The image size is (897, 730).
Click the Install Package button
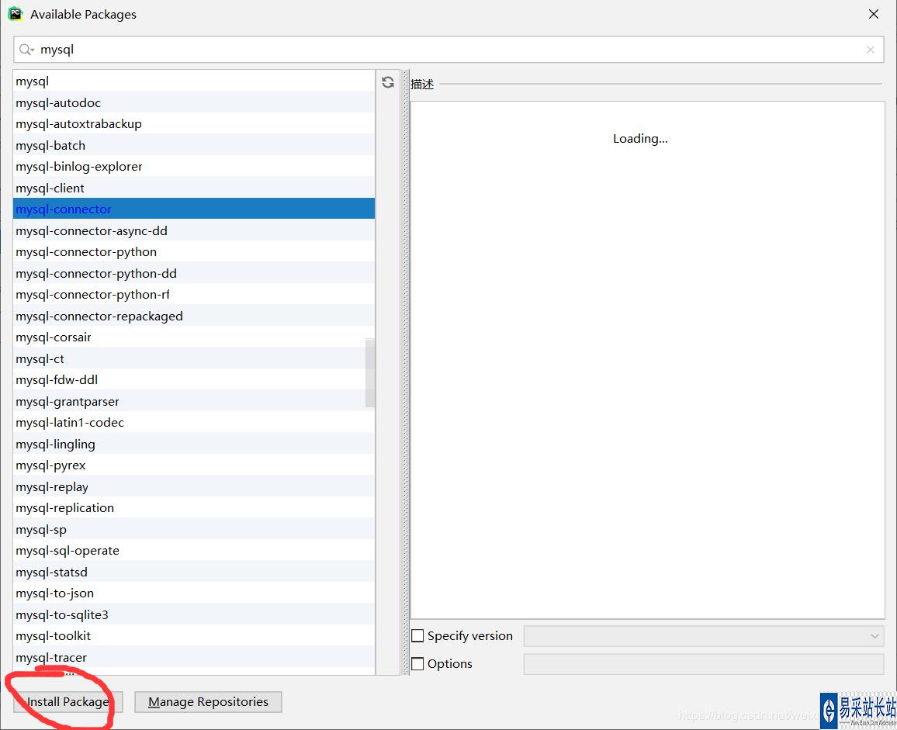point(68,702)
